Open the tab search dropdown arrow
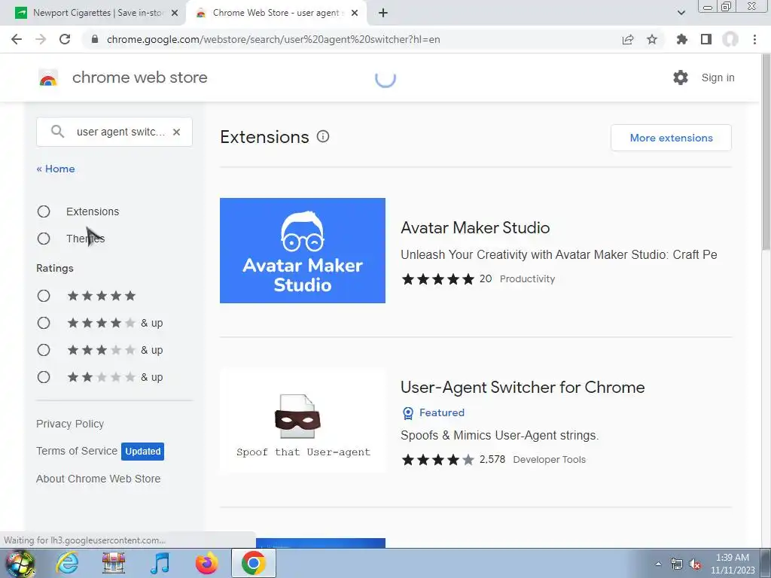The image size is (771, 578). point(681,13)
